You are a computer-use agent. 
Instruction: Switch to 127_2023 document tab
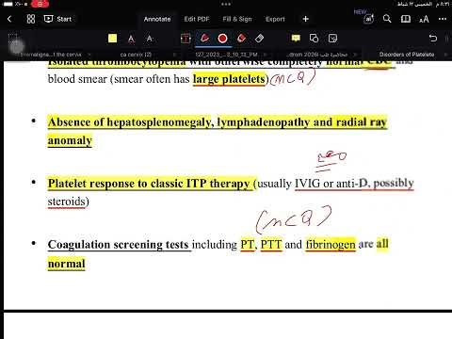click(226, 55)
